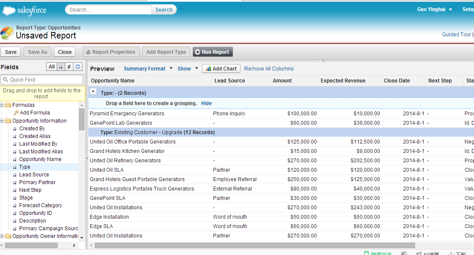Image resolution: width=474 pixels, height=255 pixels.
Task: Click the Save As button
Action: pyautogui.click(x=38, y=52)
